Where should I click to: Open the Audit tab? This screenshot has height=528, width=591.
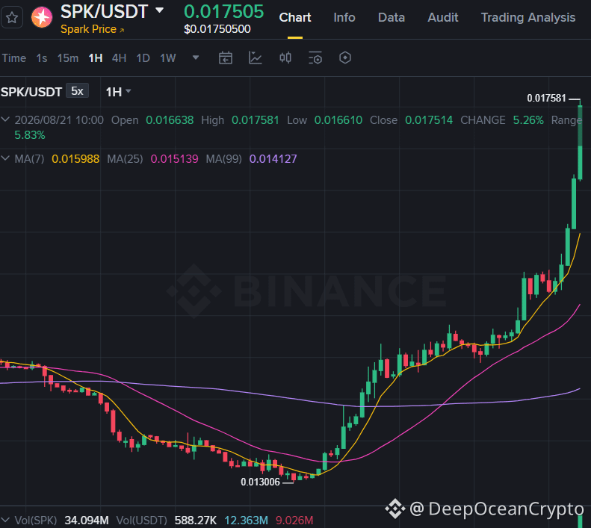442,17
